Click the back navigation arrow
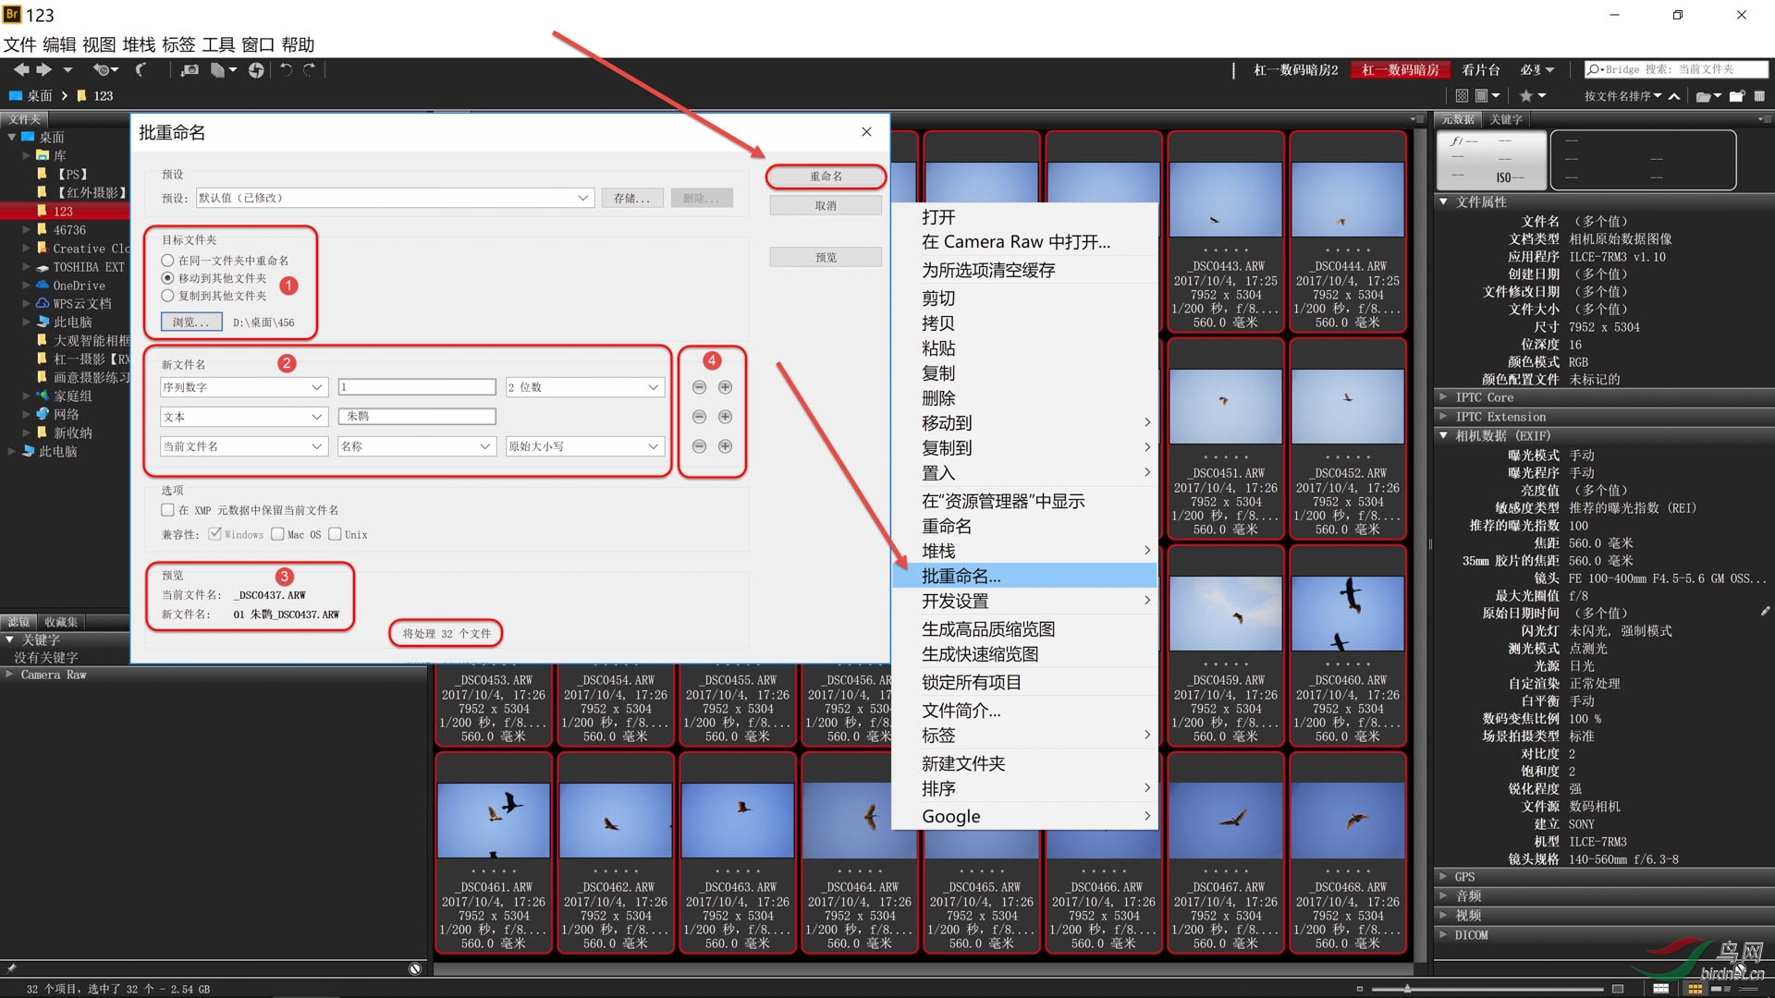This screenshot has width=1775, height=998. [20, 69]
